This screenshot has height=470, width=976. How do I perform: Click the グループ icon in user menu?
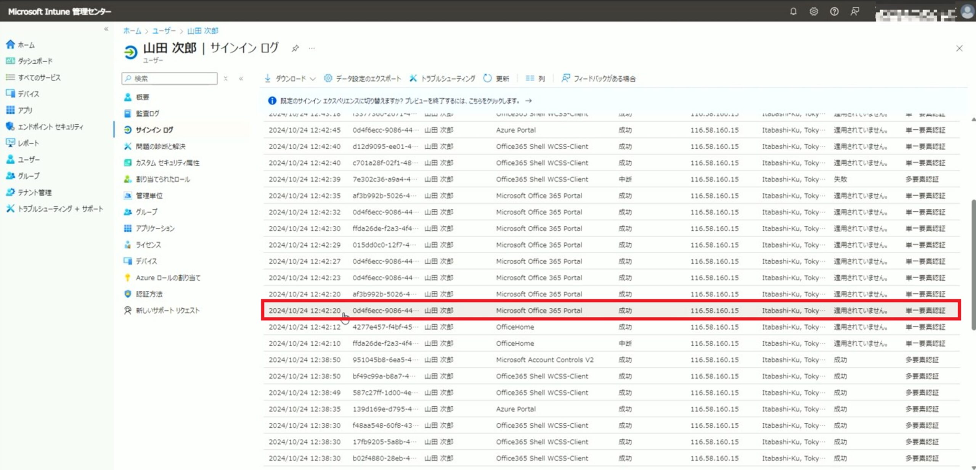tap(128, 212)
